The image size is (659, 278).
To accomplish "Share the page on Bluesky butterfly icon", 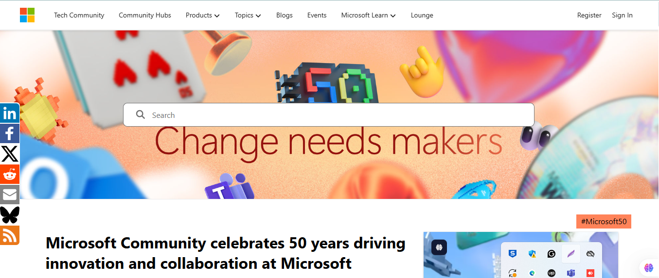I will point(10,215).
